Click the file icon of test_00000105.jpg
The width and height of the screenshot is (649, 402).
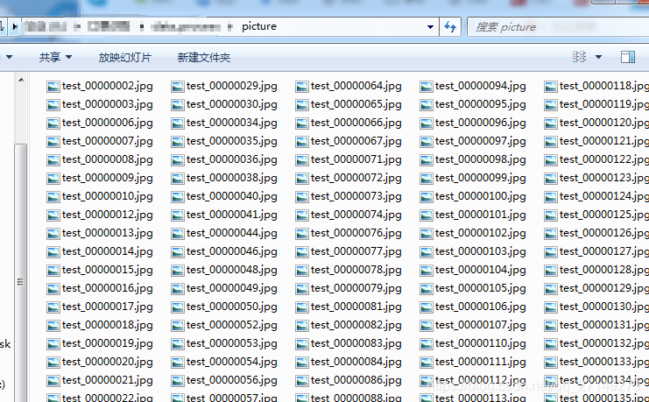(427, 288)
